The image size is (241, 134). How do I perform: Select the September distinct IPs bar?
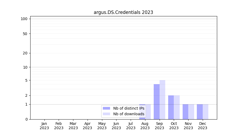point(157,102)
